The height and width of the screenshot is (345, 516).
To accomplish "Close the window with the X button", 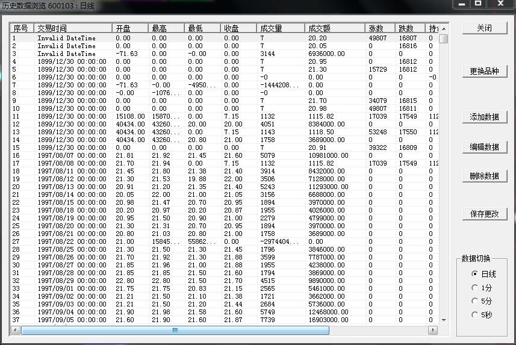I will [500, 4].
